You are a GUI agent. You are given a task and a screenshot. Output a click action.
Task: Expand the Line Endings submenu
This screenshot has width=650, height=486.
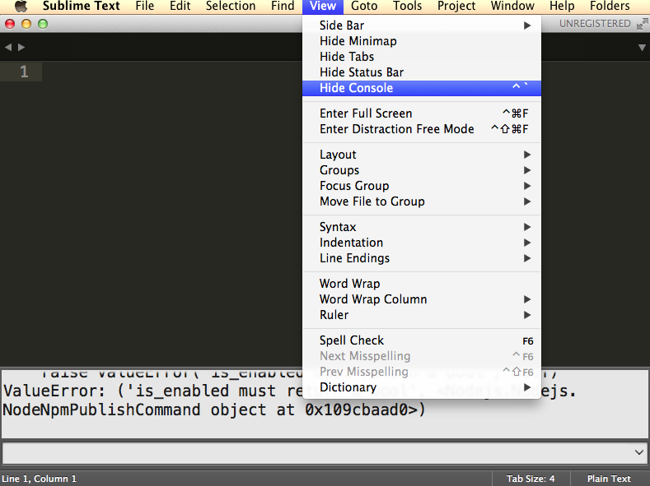pyautogui.click(x=422, y=258)
